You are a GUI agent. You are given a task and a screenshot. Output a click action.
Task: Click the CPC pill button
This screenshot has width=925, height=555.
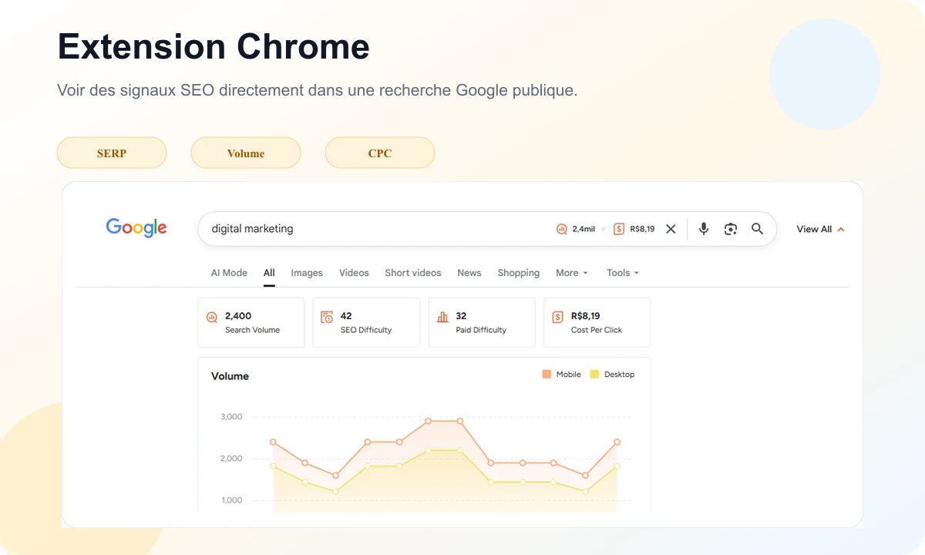[x=380, y=153]
